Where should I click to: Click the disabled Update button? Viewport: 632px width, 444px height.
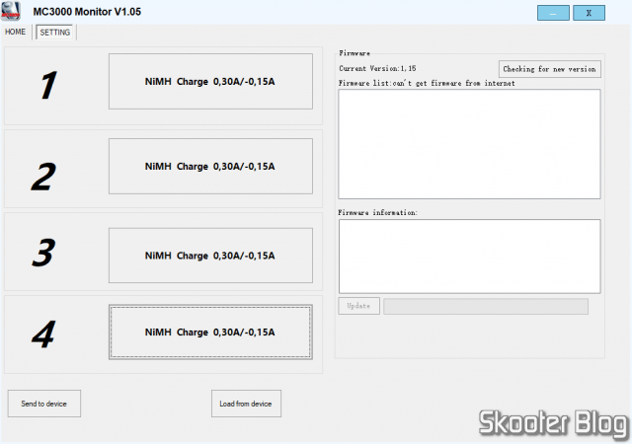(358, 306)
